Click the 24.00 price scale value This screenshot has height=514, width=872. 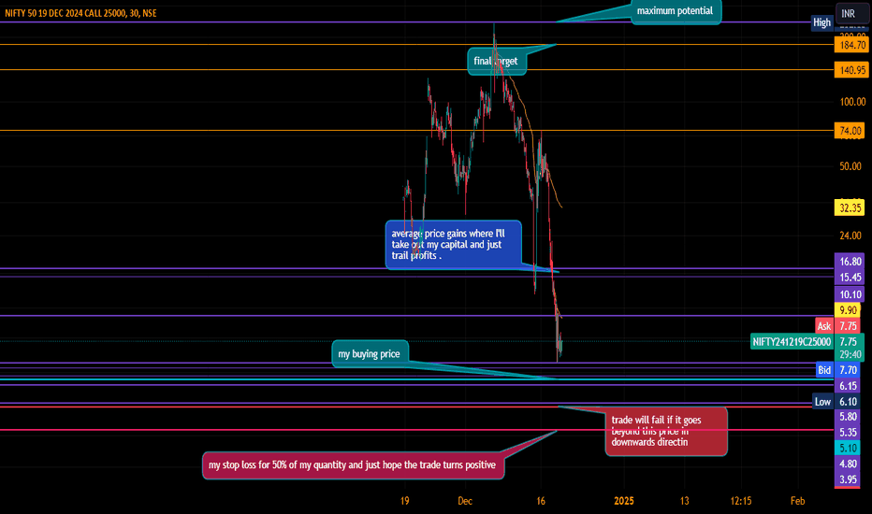coord(850,236)
